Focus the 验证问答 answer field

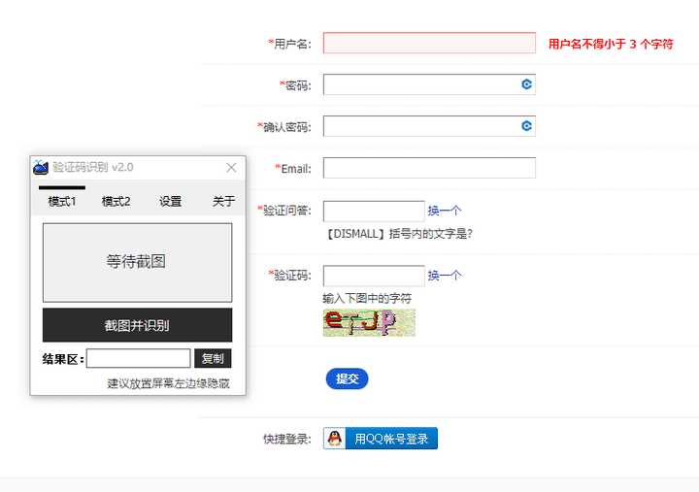(374, 211)
